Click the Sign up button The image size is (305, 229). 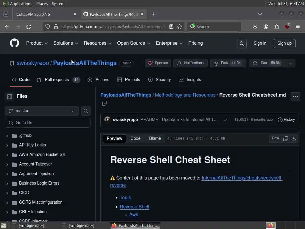click(284, 44)
